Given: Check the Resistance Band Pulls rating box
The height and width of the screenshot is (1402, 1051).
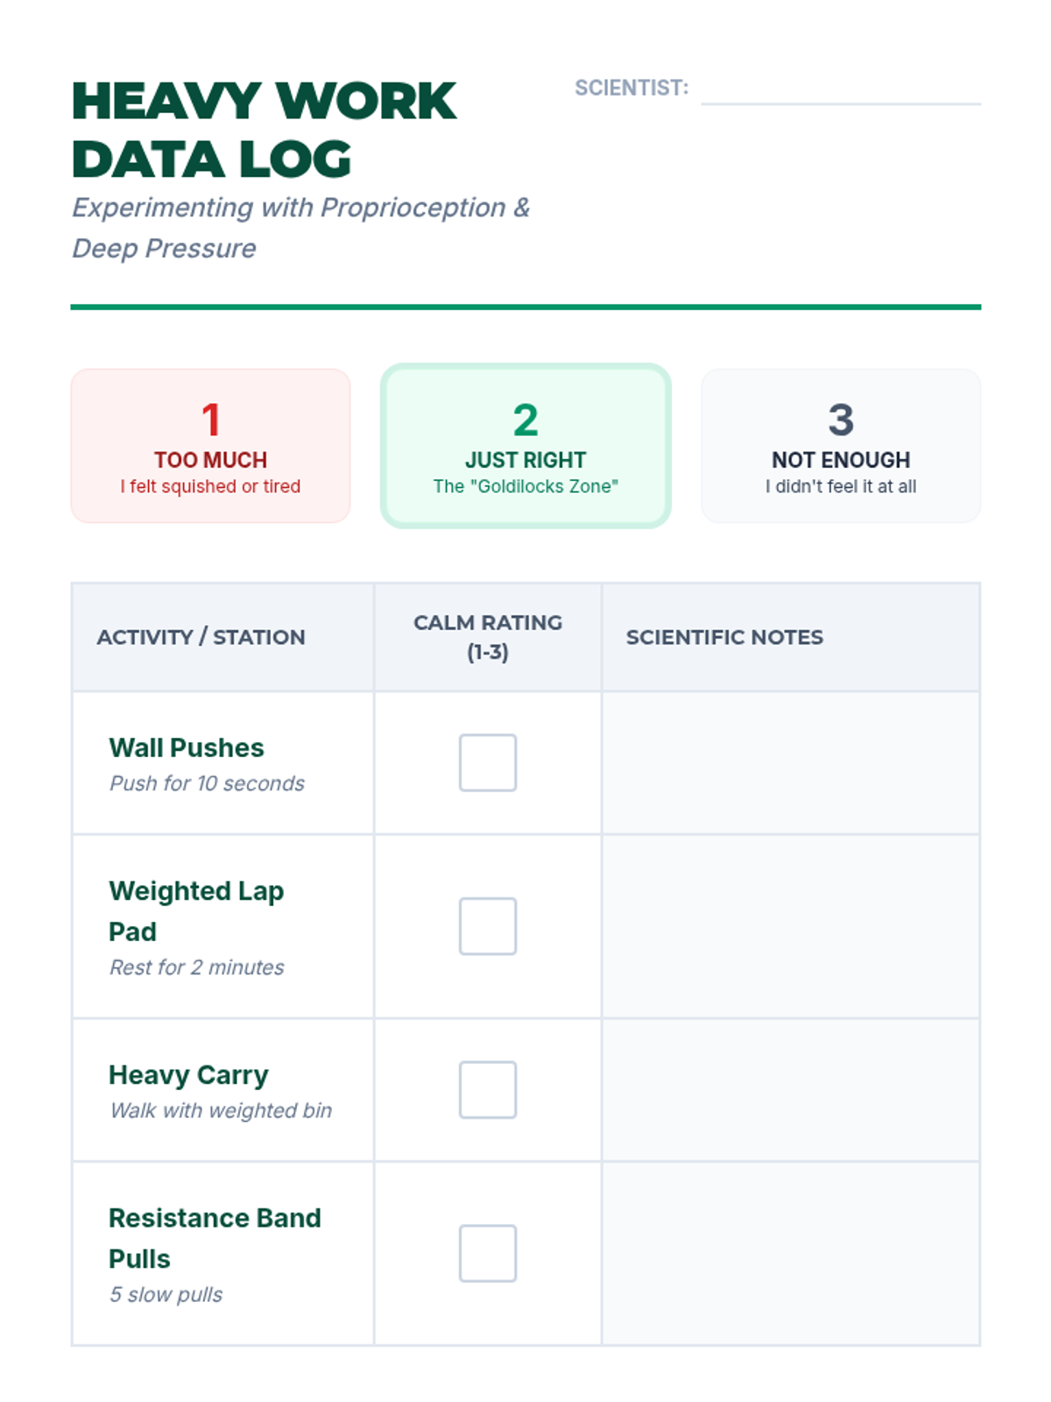Looking at the screenshot, I should [x=488, y=1253].
